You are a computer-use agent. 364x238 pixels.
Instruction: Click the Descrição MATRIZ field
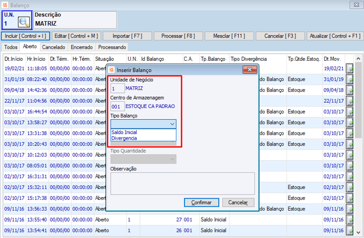tap(75, 20)
